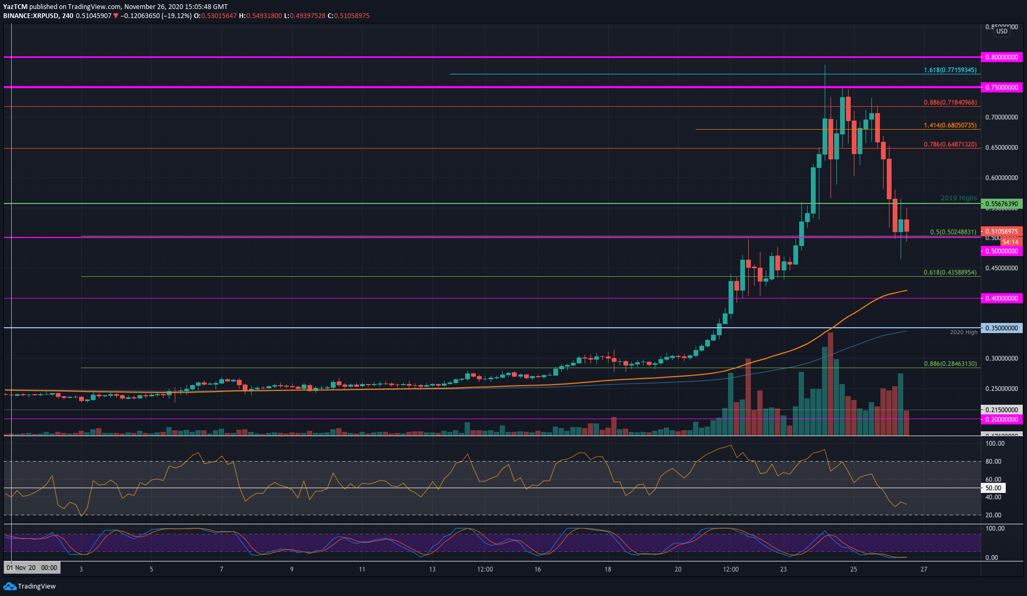Select the 0.75000000 magenta price label
The width and height of the screenshot is (1027, 596).
click(x=1001, y=88)
